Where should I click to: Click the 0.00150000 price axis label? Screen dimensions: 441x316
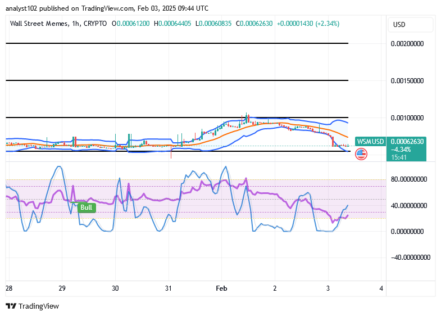[x=407, y=81]
